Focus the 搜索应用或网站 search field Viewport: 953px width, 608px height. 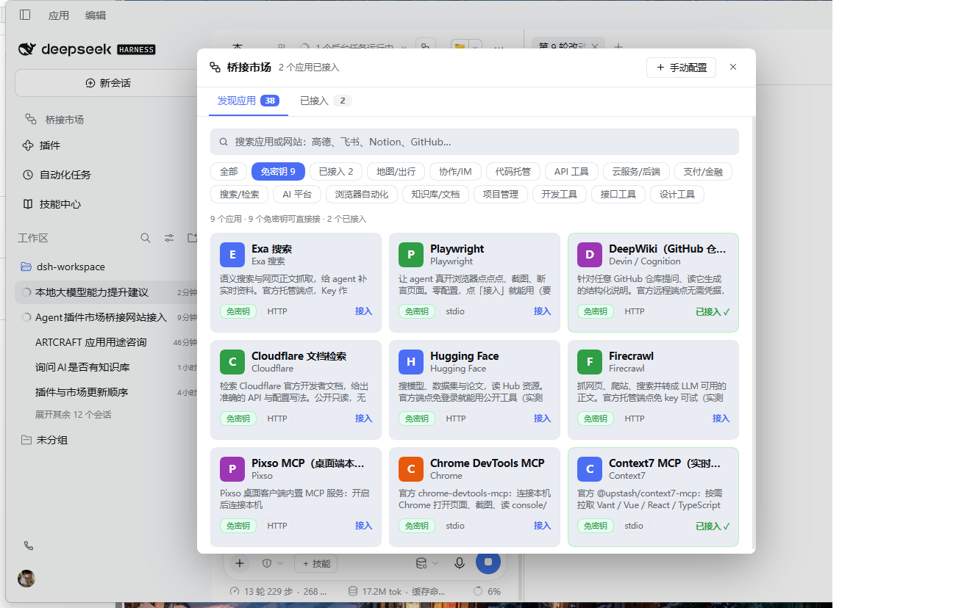pyautogui.click(x=474, y=142)
